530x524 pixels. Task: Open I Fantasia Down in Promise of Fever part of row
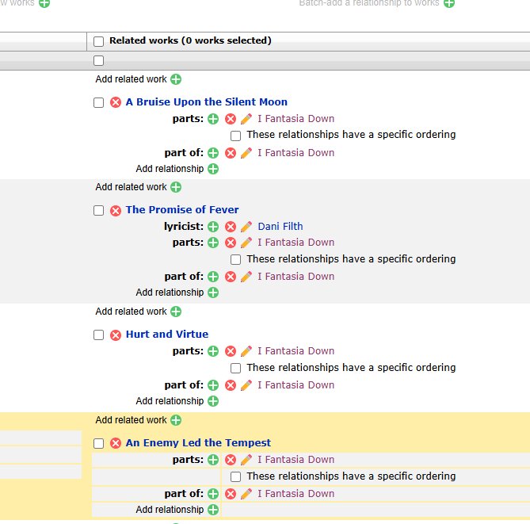coord(296,277)
